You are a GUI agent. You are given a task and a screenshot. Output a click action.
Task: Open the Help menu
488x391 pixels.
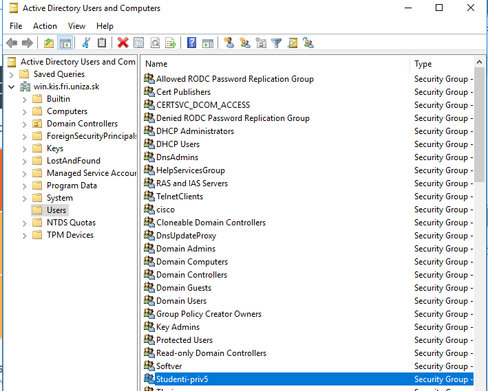[x=105, y=26]
